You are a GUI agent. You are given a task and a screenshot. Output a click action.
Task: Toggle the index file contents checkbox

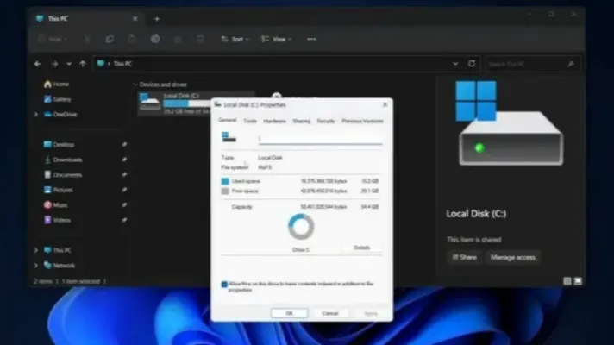(224, 285)
